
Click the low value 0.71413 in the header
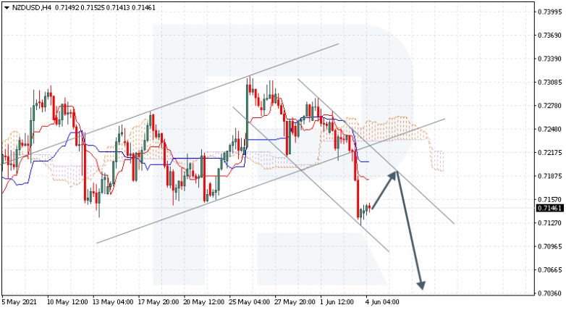(x=118, y=7)
